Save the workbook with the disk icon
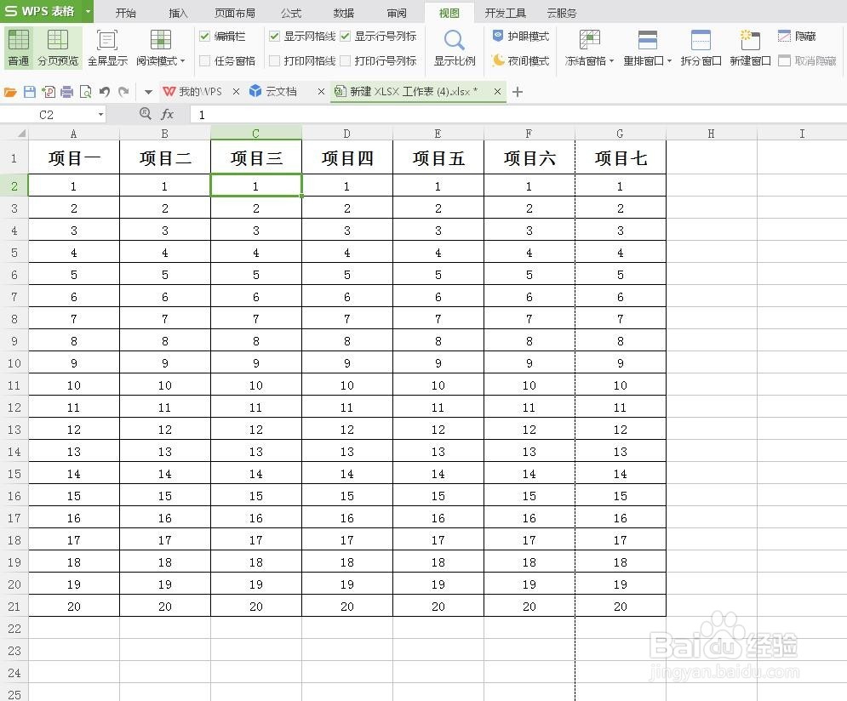Viewport: 847px width, 701px height. pyautogui.click(x=30, y=92)
